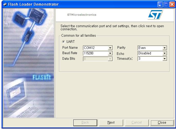Minimize the Flash Loader Demonstrator window
176x129 pixels.
point(160,4)
